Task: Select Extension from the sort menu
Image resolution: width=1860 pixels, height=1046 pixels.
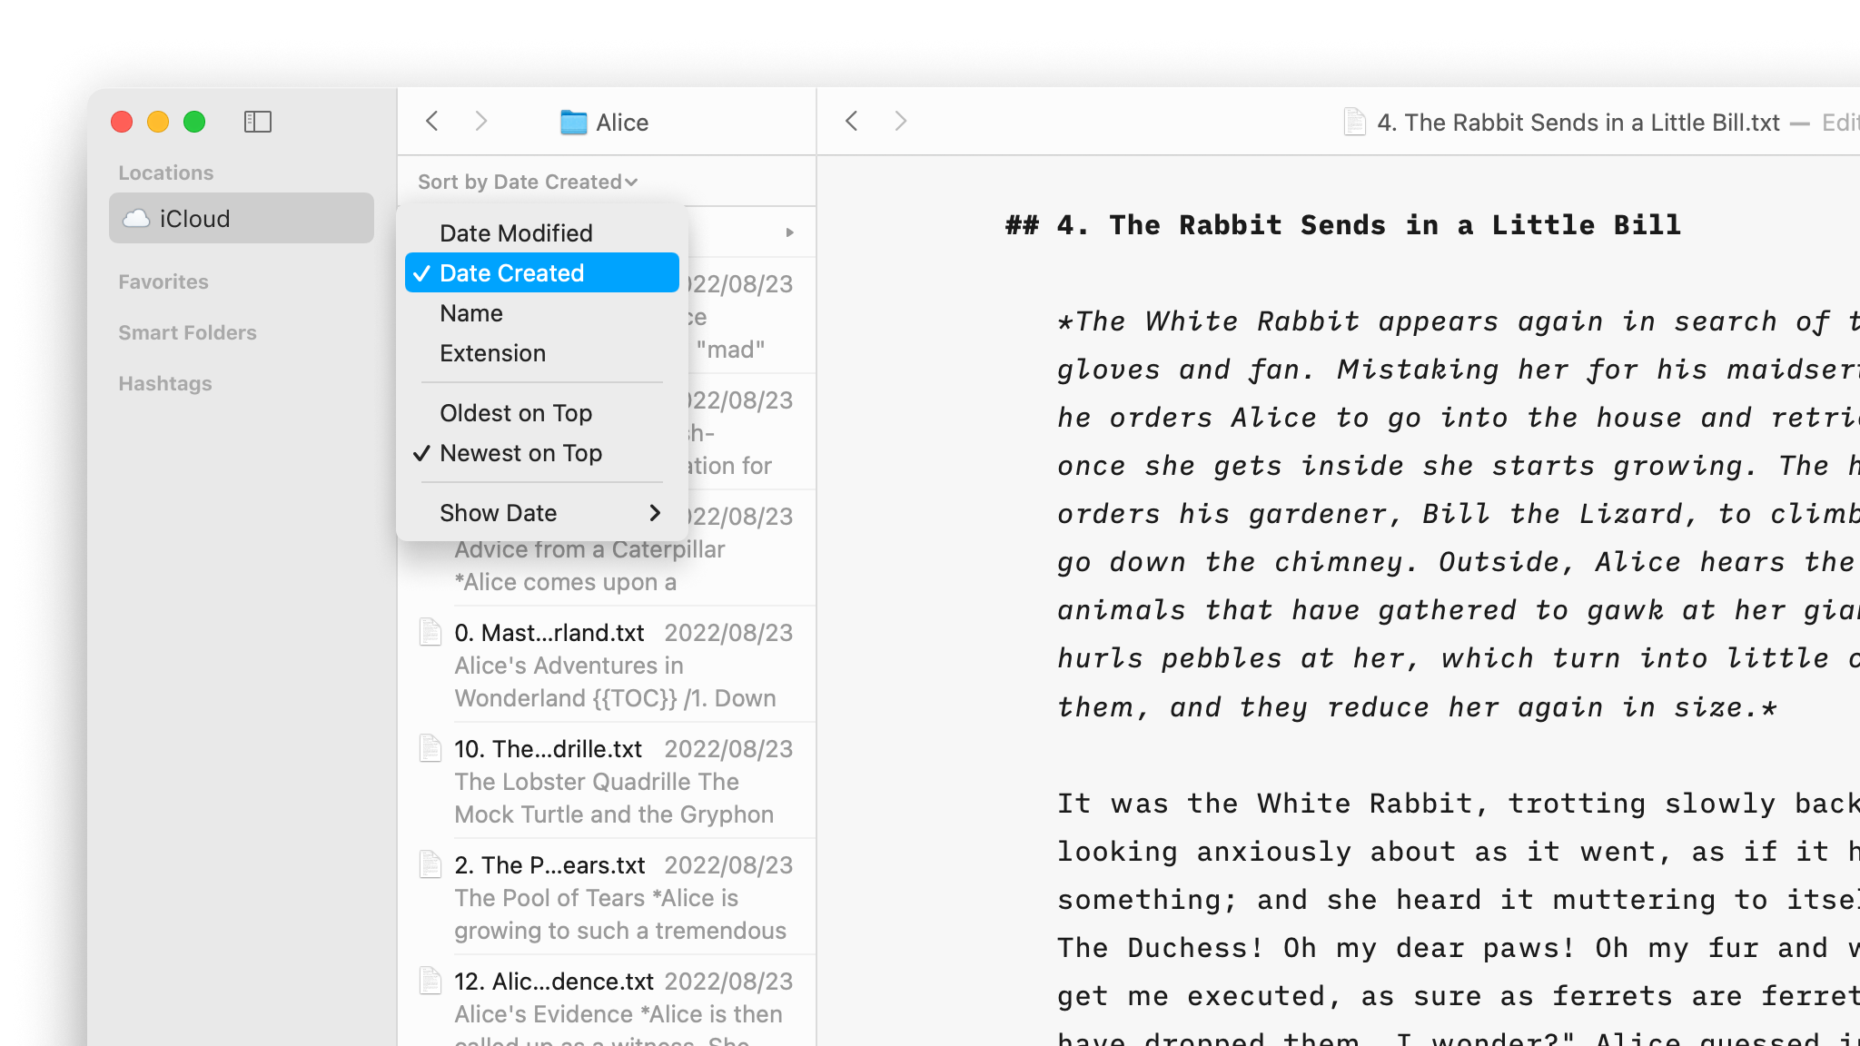Action: click(x=493, y=353)
